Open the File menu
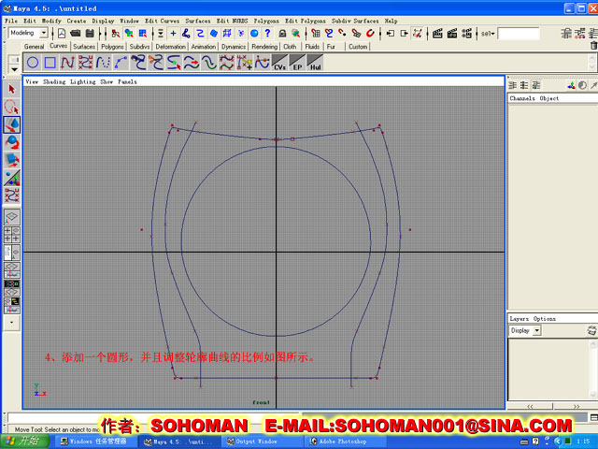The height and width of the screenshot is (449, 598). coord(11,21)
